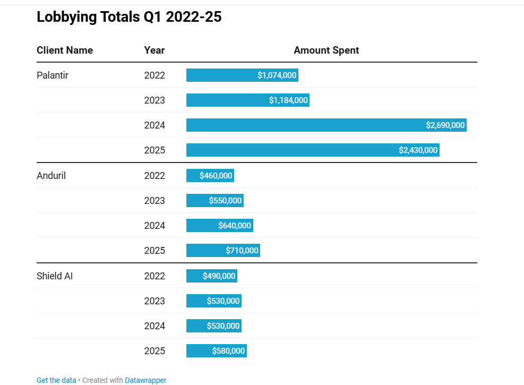Viewport: 524px width, 385px height.
Task: Select the Palantir 2022 bar showing $1,074,000
Action: (242, 75)
